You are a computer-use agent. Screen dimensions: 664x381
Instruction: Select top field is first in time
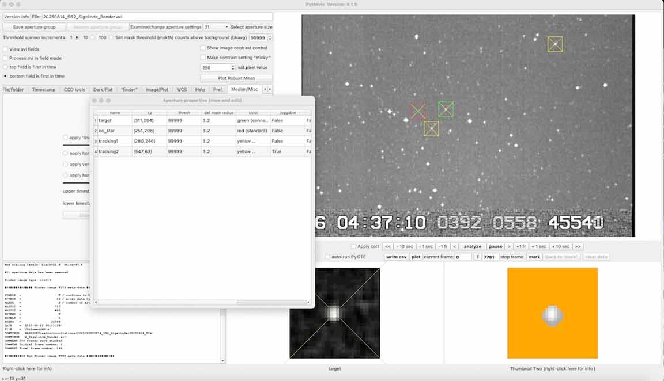(6, 67)
